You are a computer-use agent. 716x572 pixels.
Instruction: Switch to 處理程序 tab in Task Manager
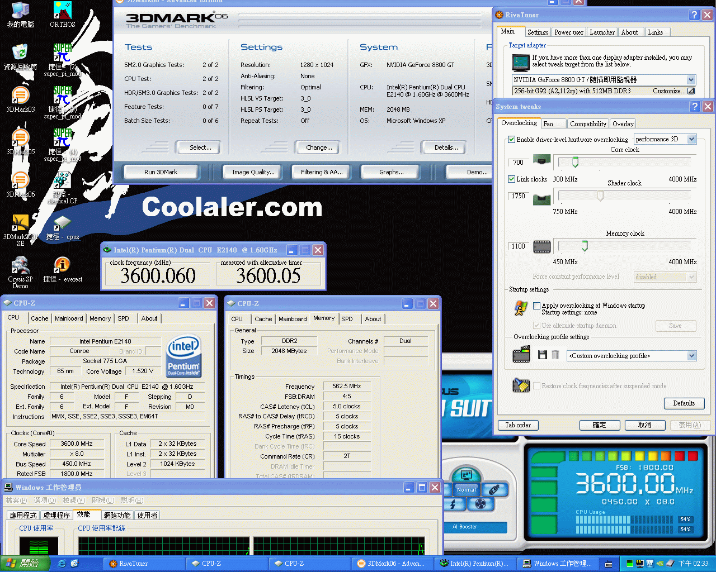coord(56,516)
